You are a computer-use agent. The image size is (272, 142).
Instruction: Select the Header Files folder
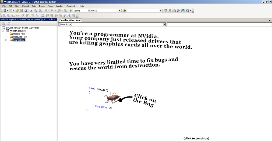(x=19, y=34)
